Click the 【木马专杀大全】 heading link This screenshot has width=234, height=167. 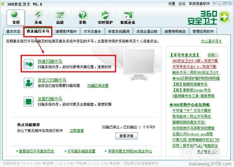185,55
